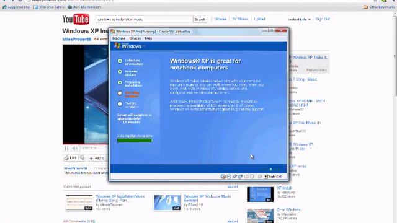The image size is (397, 223).
Task: Click the thumbs-up Like icon
Action: [66, 158]
